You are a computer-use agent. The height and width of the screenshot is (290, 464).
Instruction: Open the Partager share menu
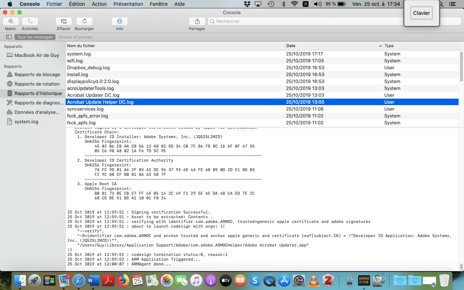[x=197, y=21]
